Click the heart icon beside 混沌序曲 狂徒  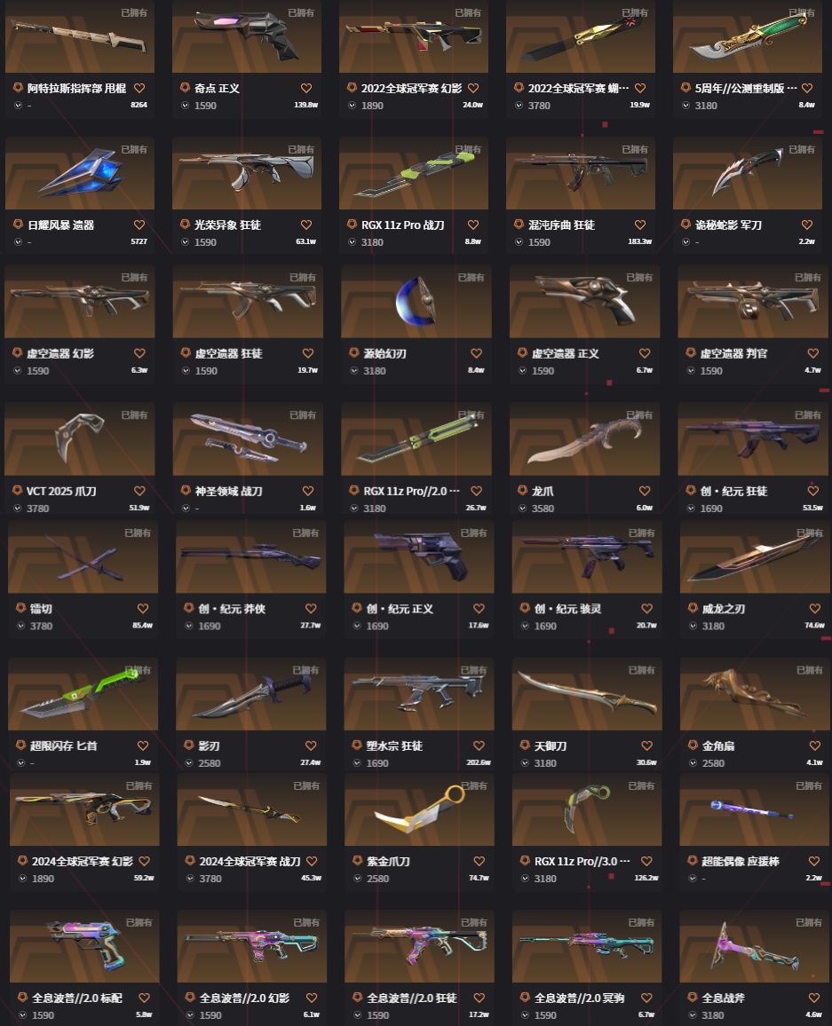click(640, 225)
